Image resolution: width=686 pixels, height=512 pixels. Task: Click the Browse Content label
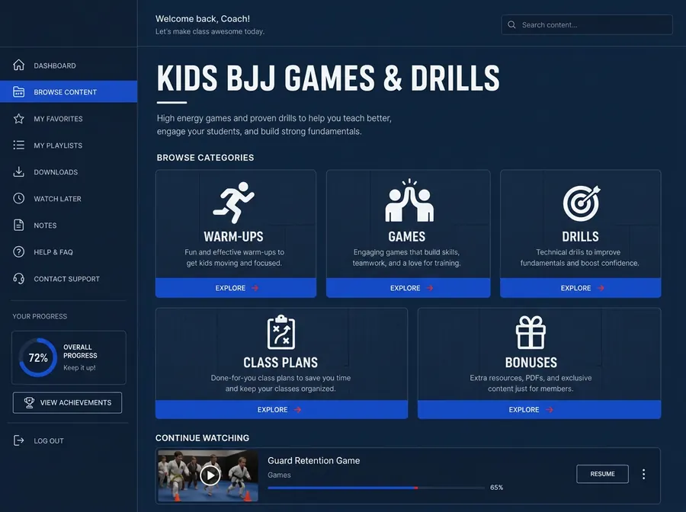(66, 92)
